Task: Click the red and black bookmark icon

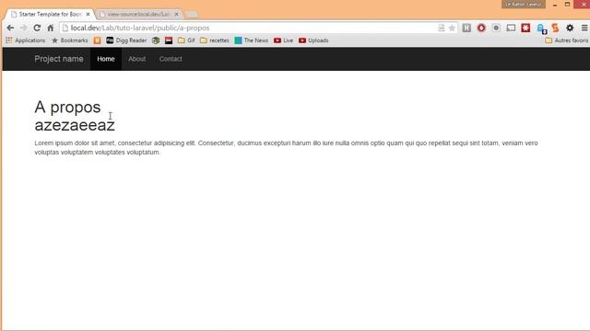Action: tap(169, 40)
